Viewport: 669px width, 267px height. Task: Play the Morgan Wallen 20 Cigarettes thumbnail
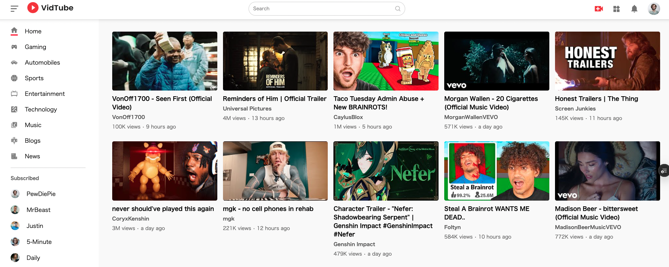(x=496, y=61)
